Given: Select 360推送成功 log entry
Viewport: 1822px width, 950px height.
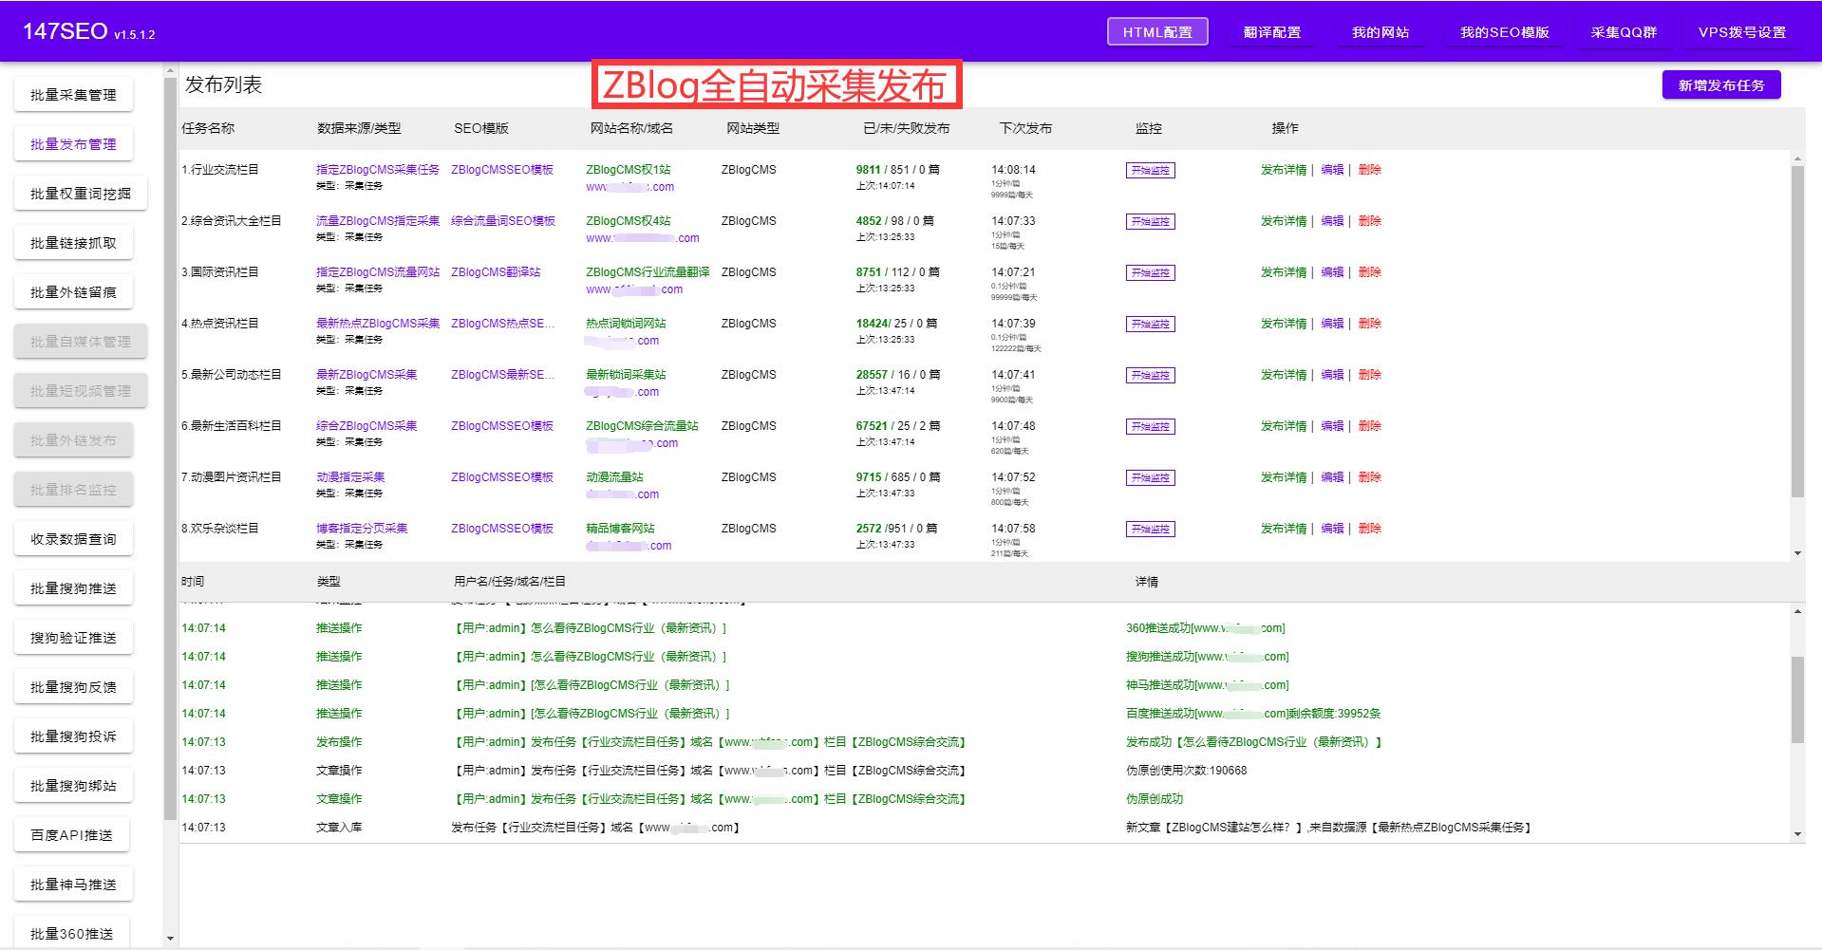Looking at the screenshot, I should click(x=1205, y=628).
